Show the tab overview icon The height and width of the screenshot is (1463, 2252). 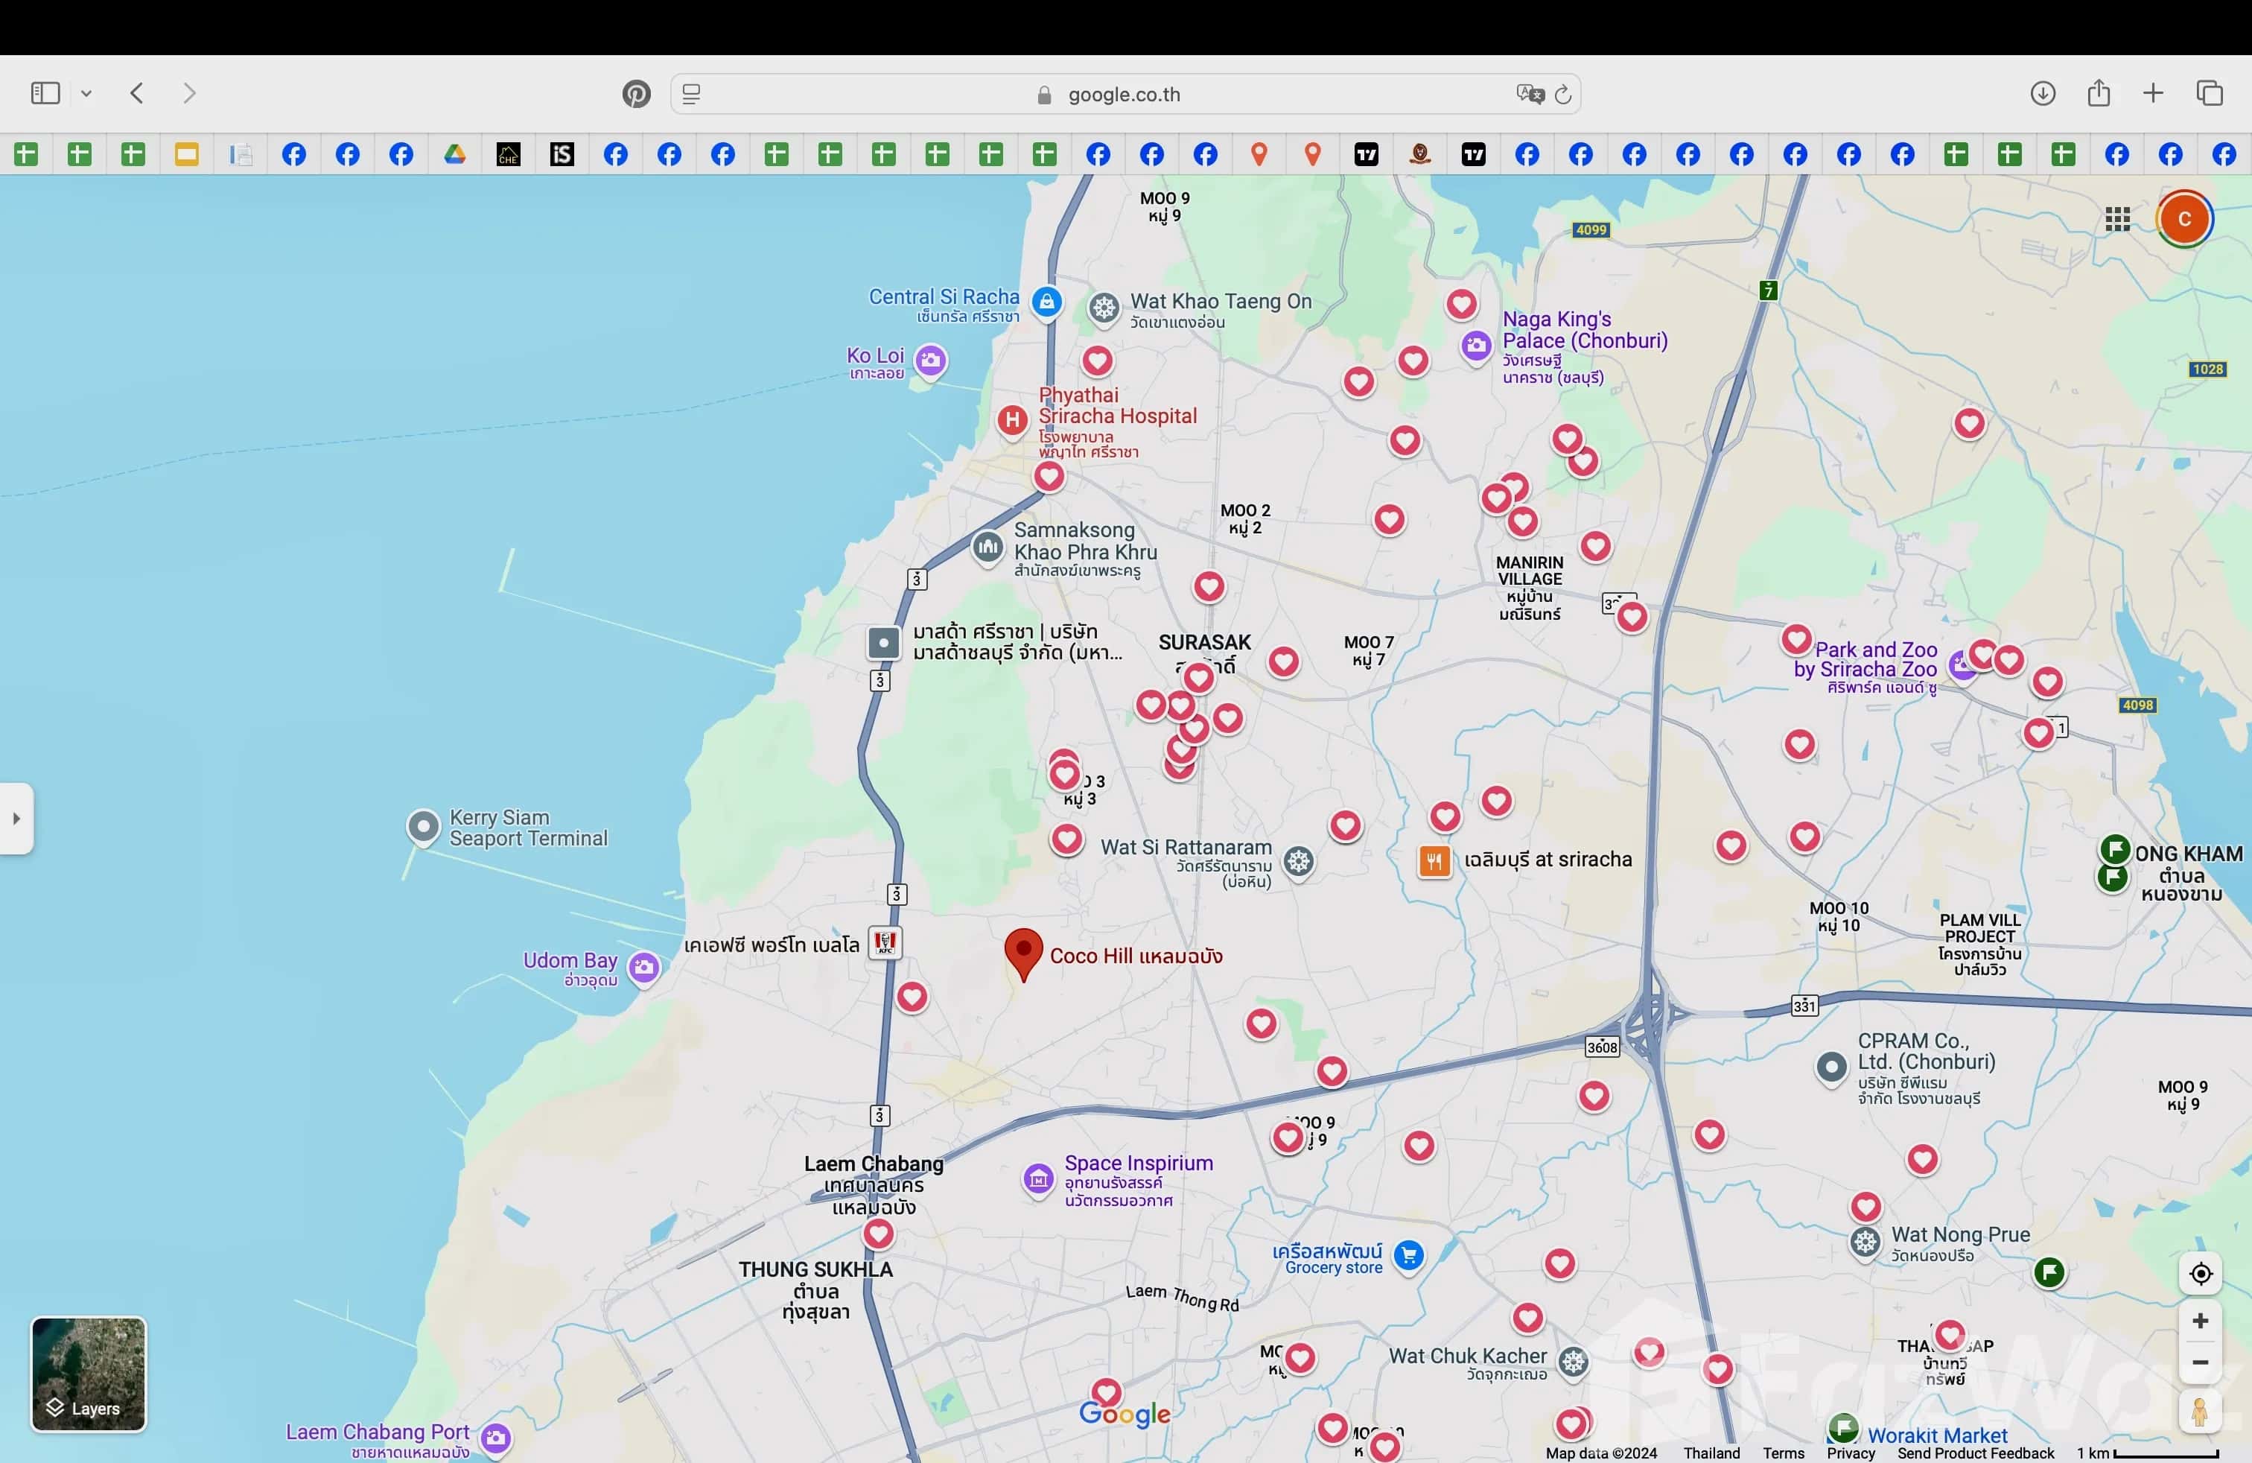tap(2209, 92)
